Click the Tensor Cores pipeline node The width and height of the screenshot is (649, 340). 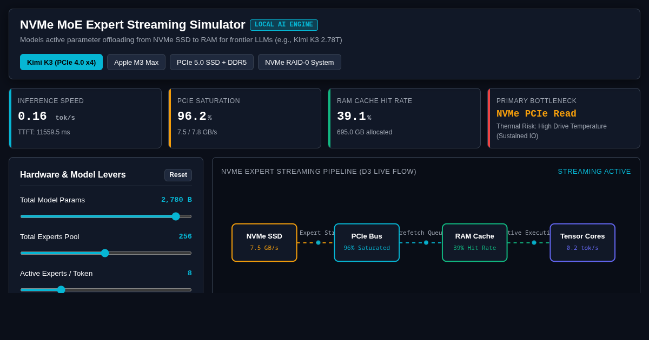[582, 243]
